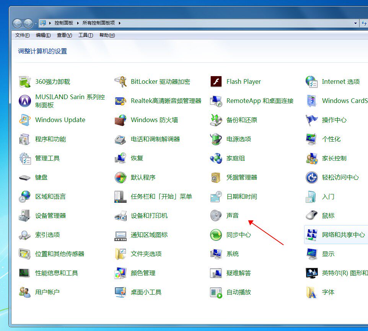The width and height of the screenshot is (368, 331).
Task: Open the 声音 speaker icon
Action: pyautogui.click(x=216, y=216)
